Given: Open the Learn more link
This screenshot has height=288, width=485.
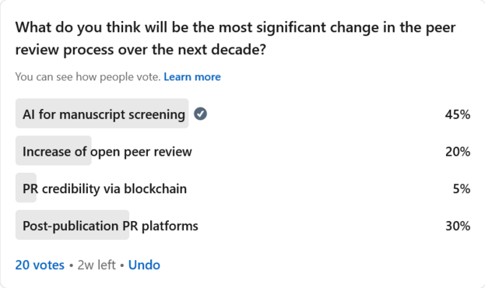Looking at the screenshot, I should click(192, 77).
